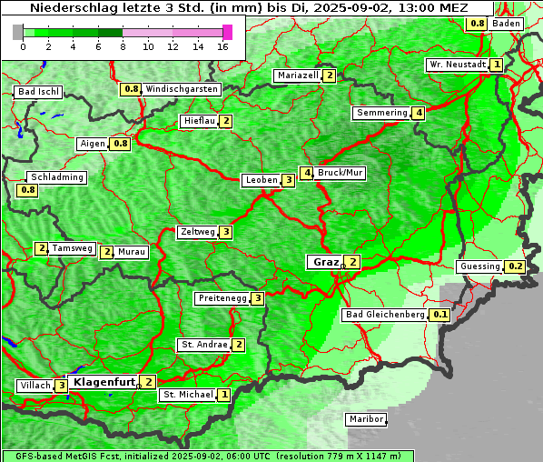Click the magenta 16 mm legend swatch
This screenshot has width=543, height=462.
click(x=227, y=33)
